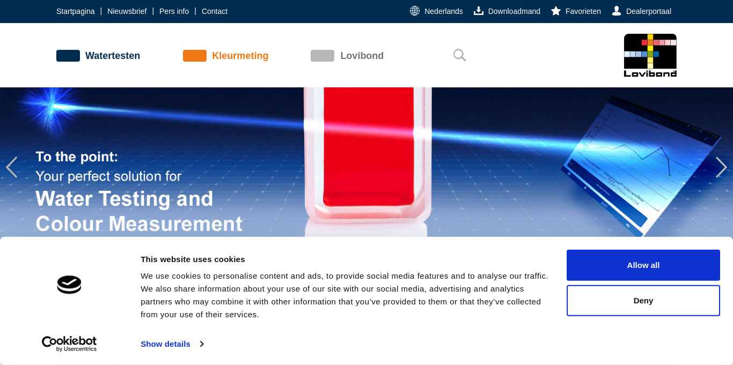Click Deny cookies button
This screenshot has height=365, width=733.
point(643,301)
